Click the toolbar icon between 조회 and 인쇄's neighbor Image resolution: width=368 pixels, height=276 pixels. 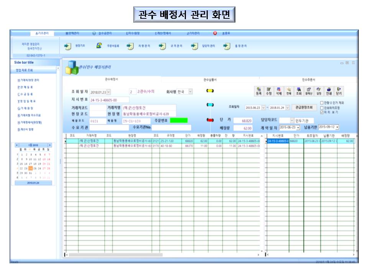point(309,91)
